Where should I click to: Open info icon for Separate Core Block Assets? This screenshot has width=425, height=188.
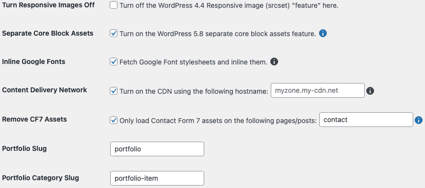(x=323, y=34)
